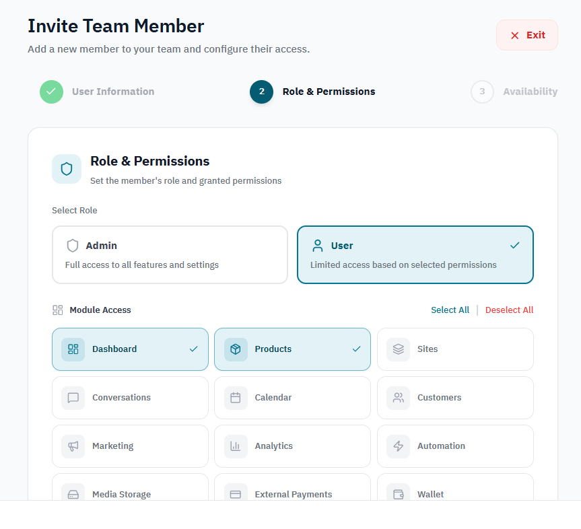The width and height of the screenshot is (581, 529).
Task: Click the Calendar module icon
Action: point(235,398)
